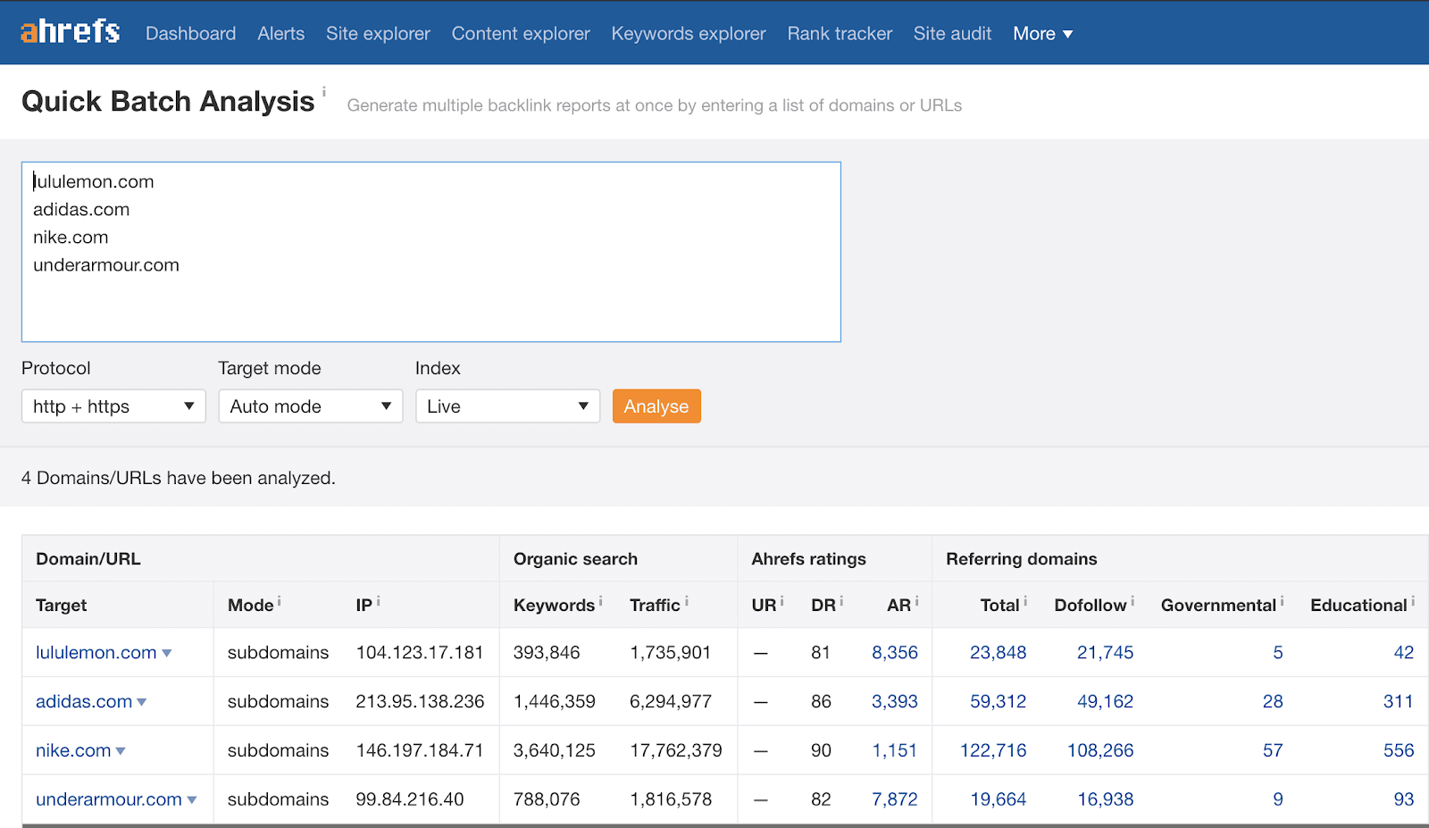Image resolution: width=1429 pixels, height=828 pixels.
Task: Click the Target column header
Action: [62, 606]
